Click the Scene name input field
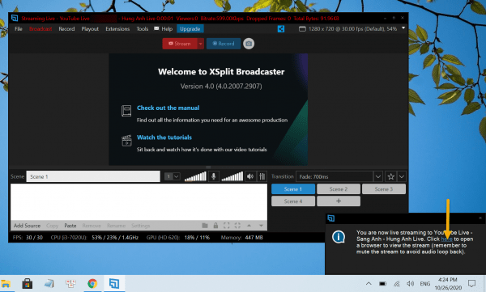The width and height of the screenshot is (486, 292). pyautogui.click(x=93, y=176)
